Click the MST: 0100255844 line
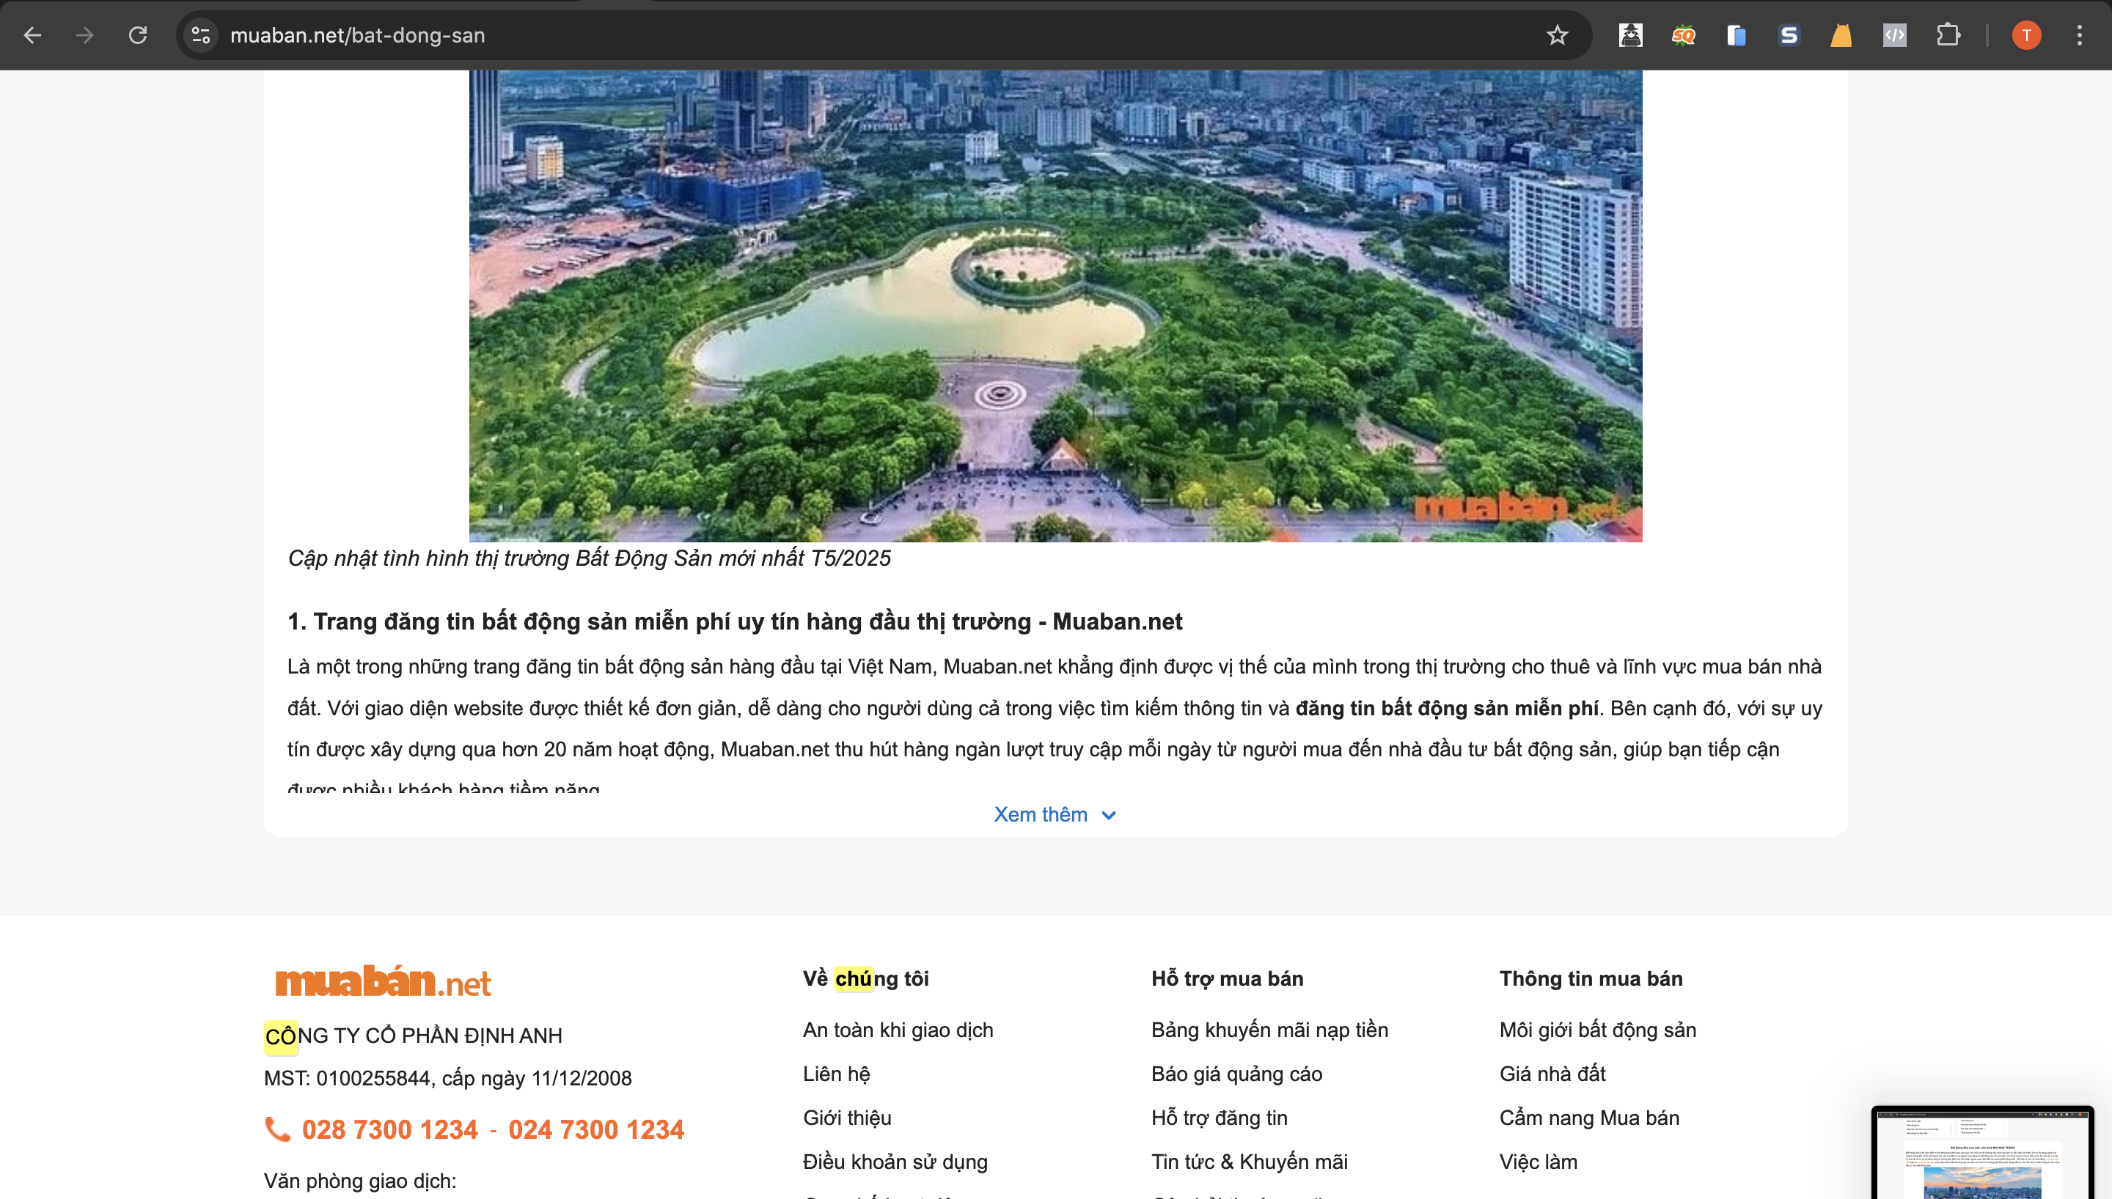This screenshot has width=2112, height=1199. click(447, 1078)
